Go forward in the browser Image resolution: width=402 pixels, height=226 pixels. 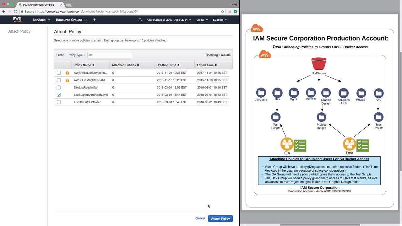pyautogui.click(x=9, y=11)
